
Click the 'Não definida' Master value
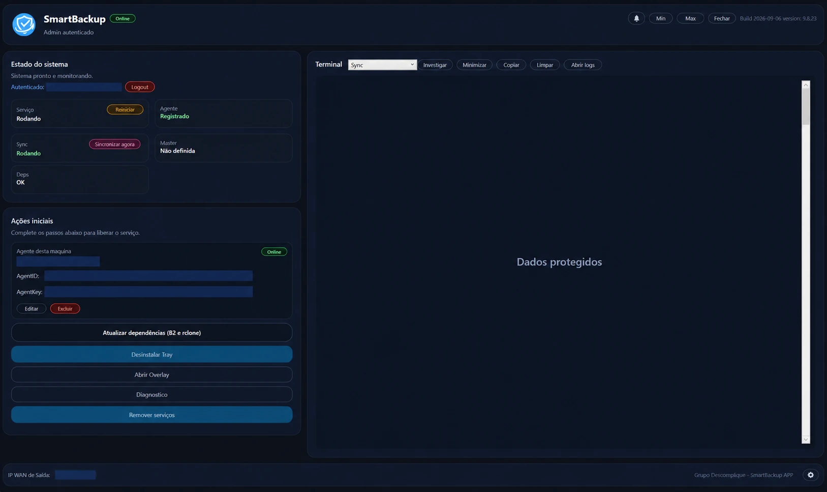177,151
